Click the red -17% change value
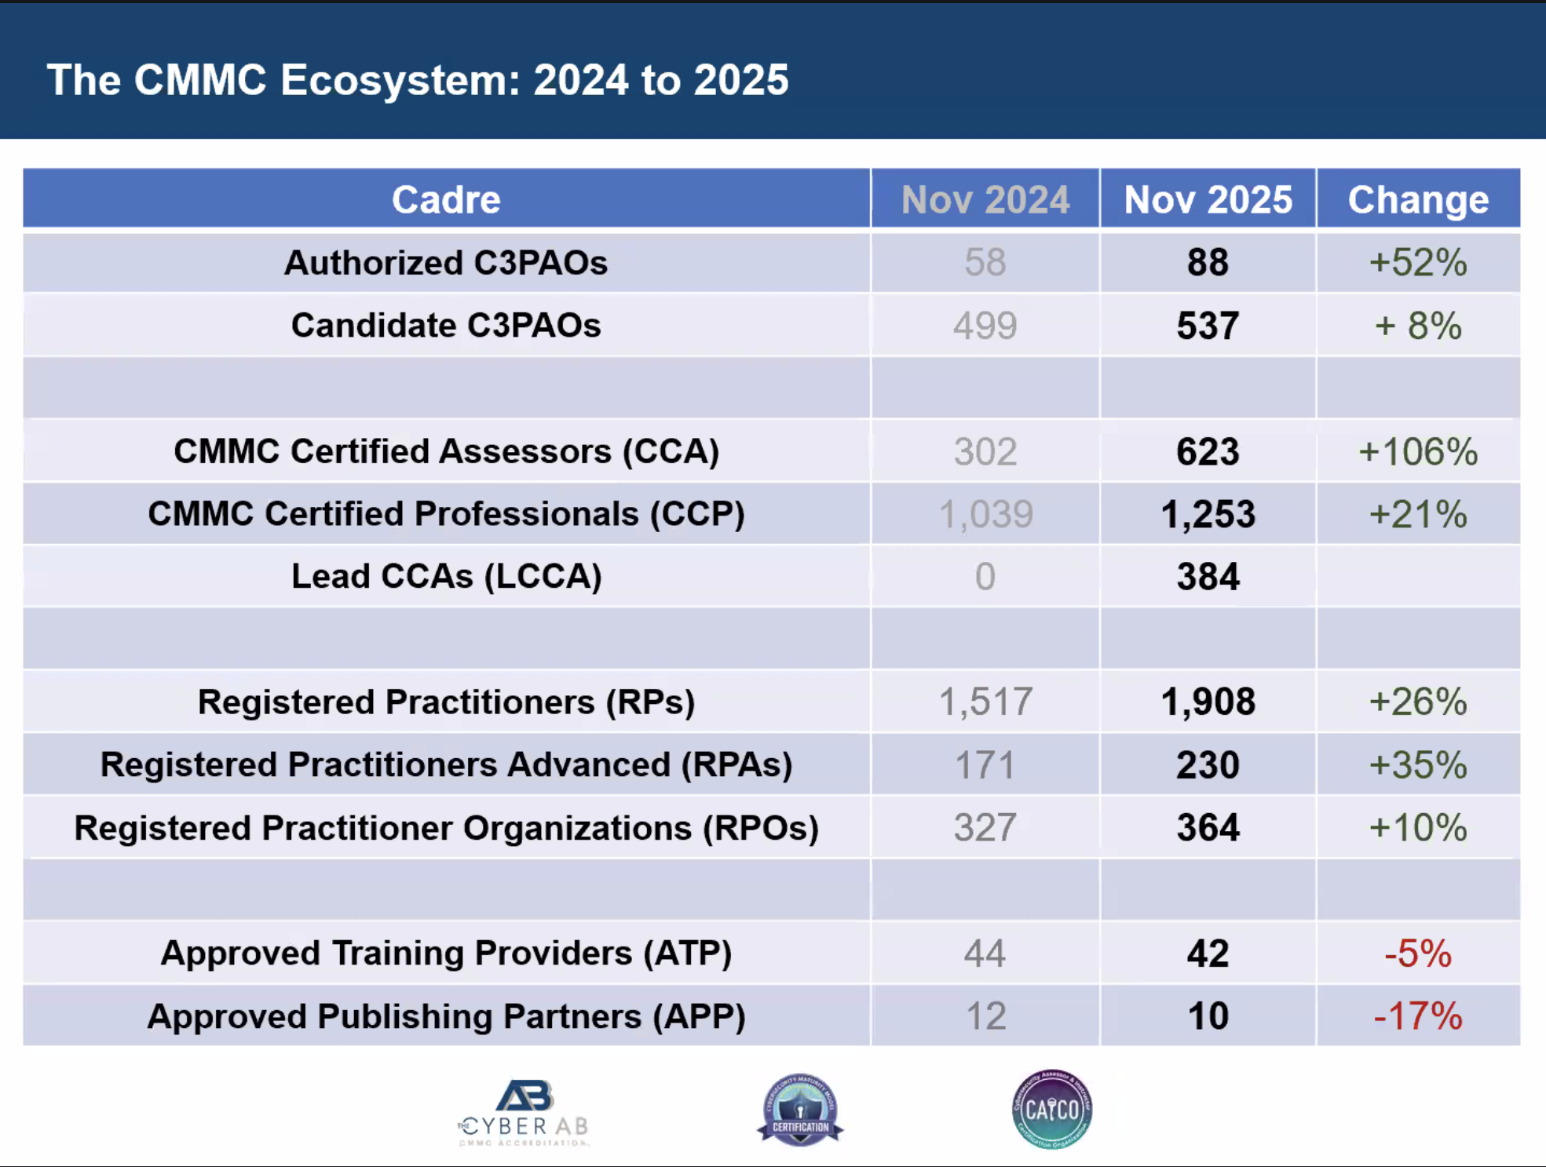This screenshot has height=1167, width=1546. (1418, 1016)
